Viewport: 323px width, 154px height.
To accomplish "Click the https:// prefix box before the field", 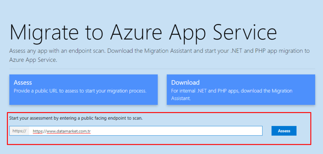I will [x=19, y=131].
